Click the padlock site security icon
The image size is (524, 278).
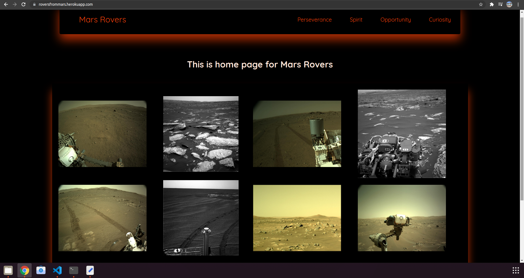34,4
